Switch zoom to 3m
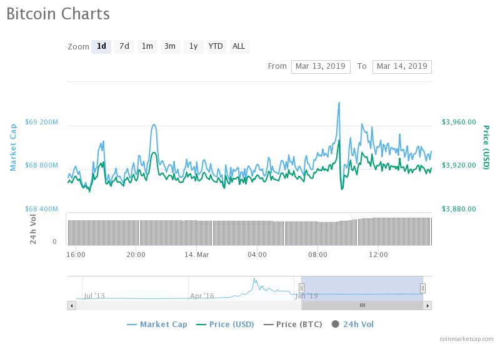The image size is (500, 344). [x=170, y=46]
